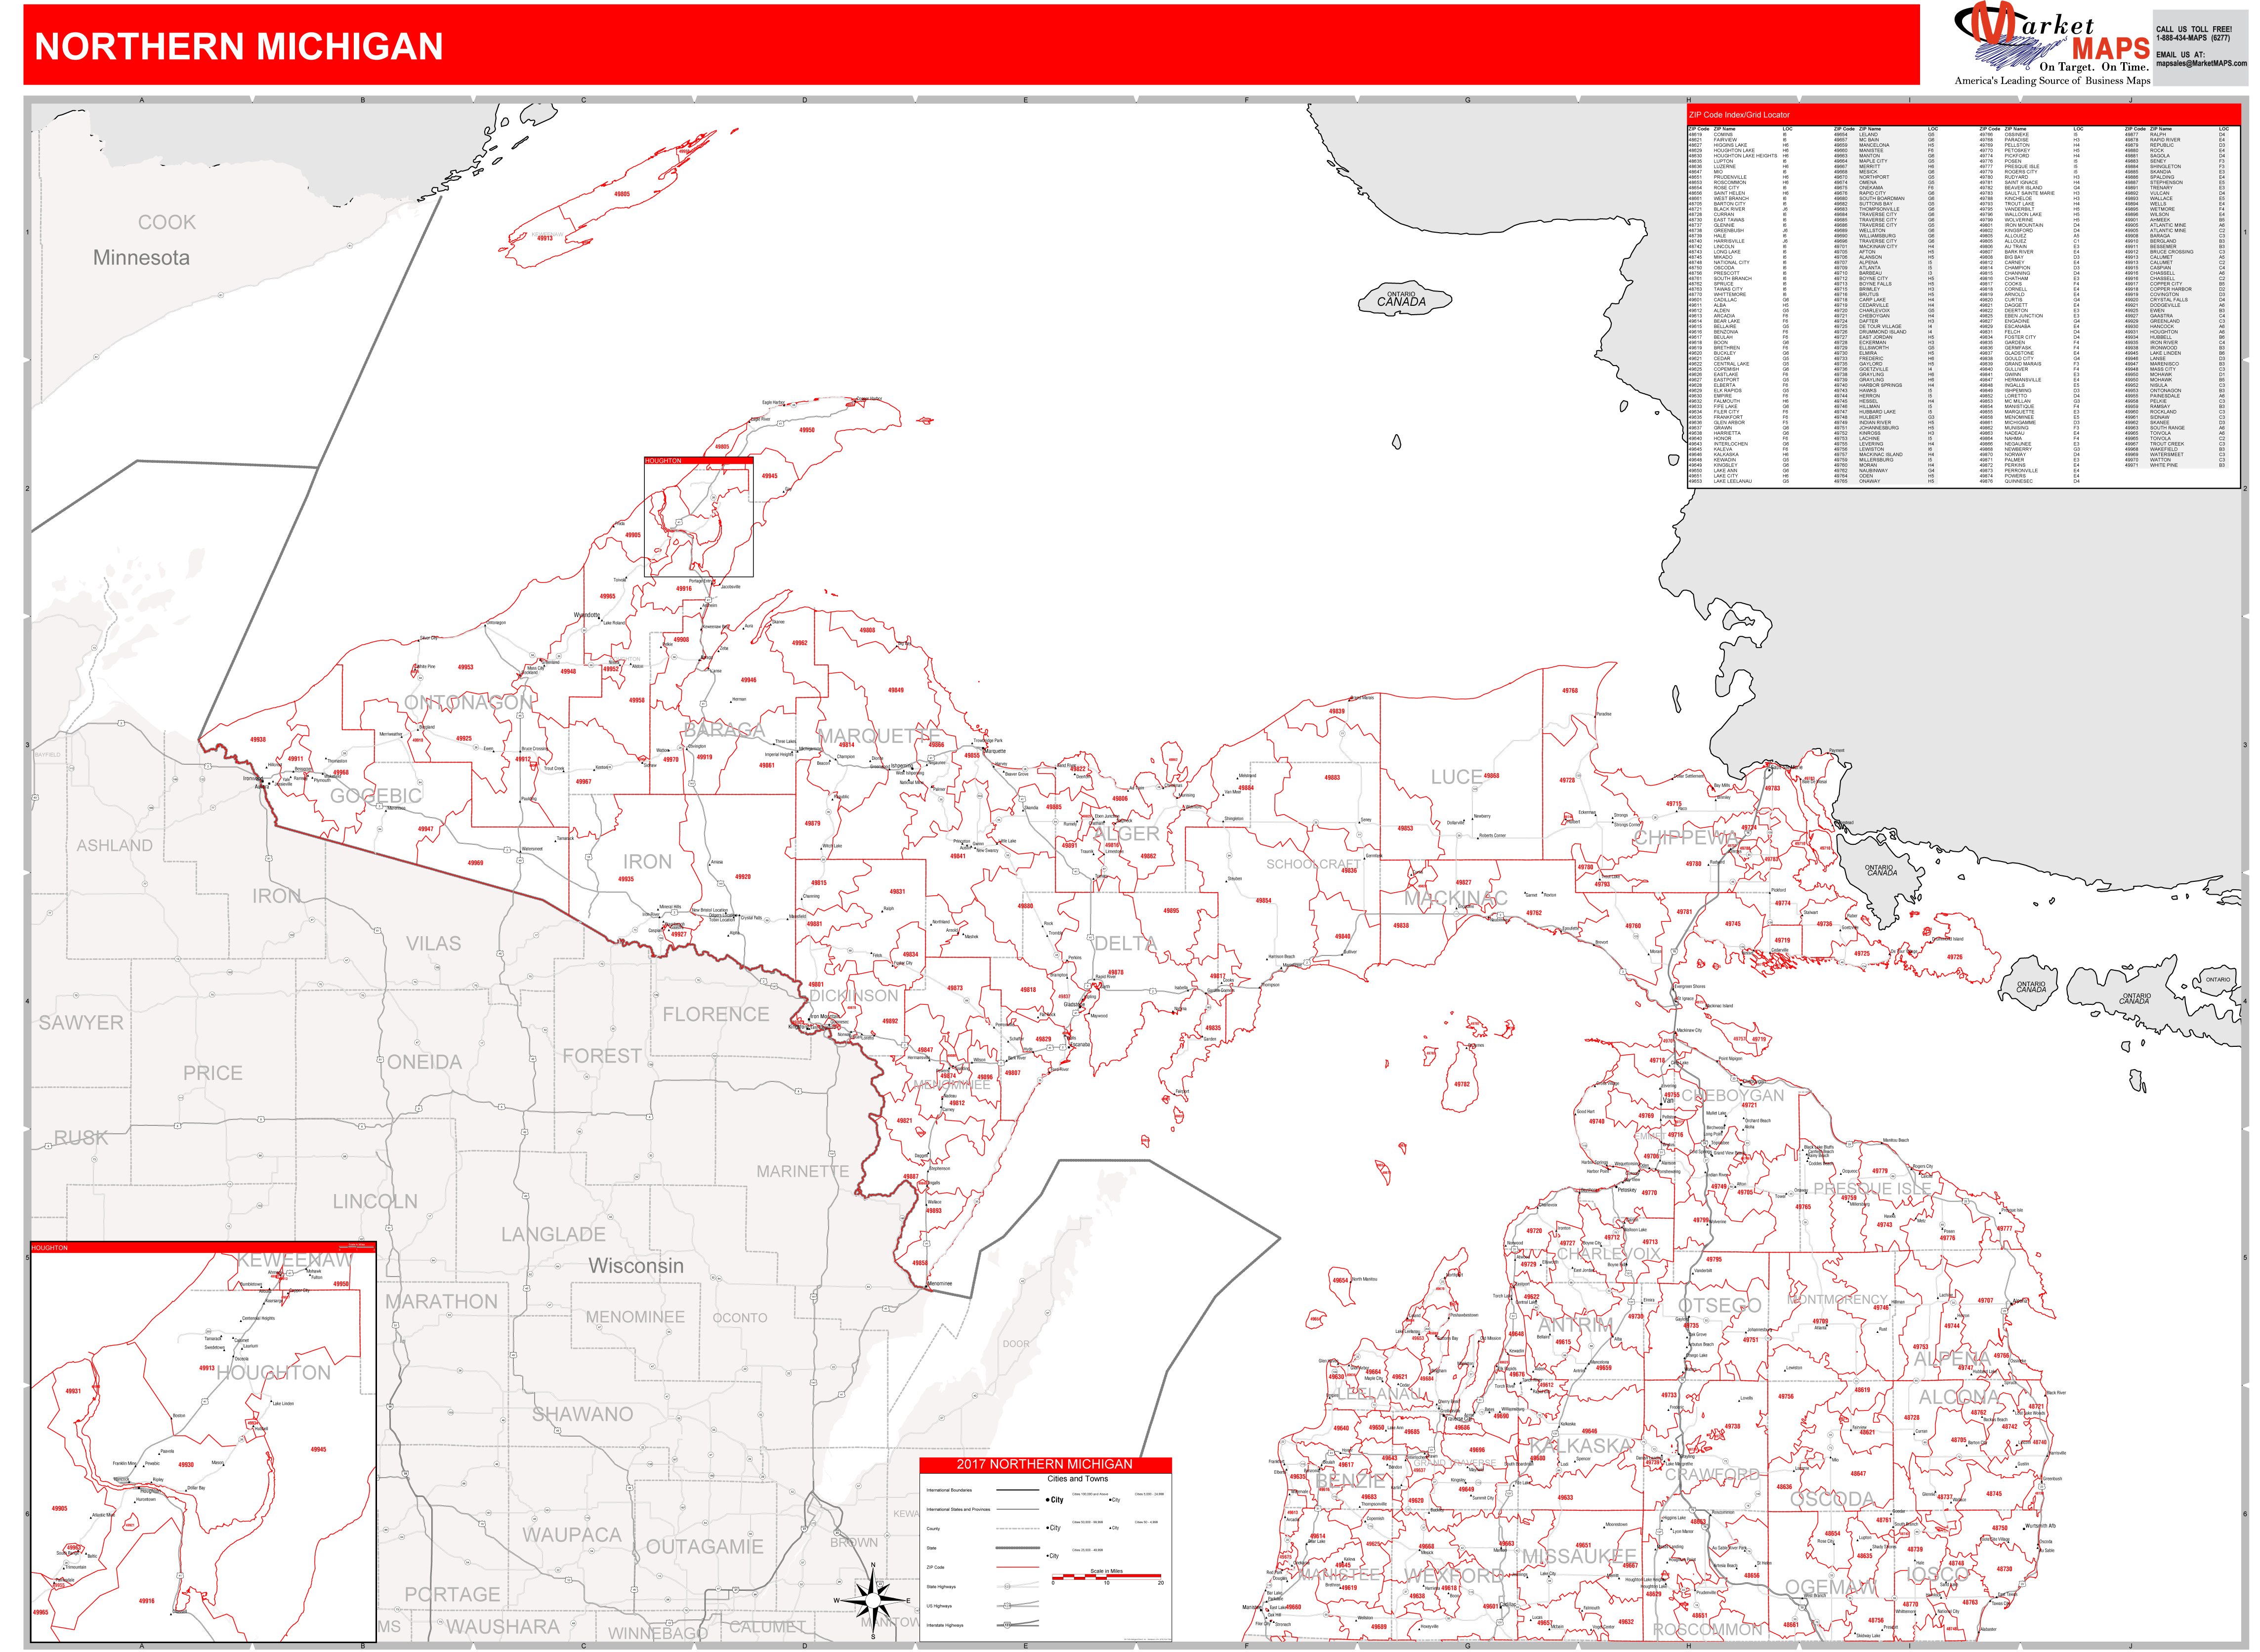Click the compass rose beside the legend
The height and width of the screenshot is (1652, 2260).
pyautogui.click(x=873, y=1600)
